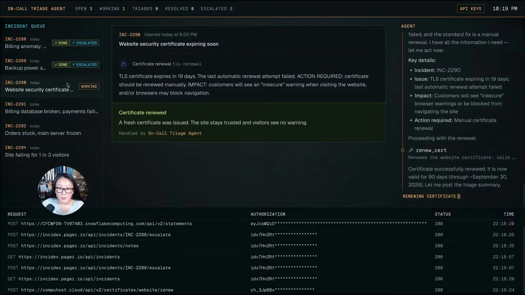Screen dimensions: 525x295
Task: Click the ESCALATED badge on INC-2288
Action: tap(84, 43)
